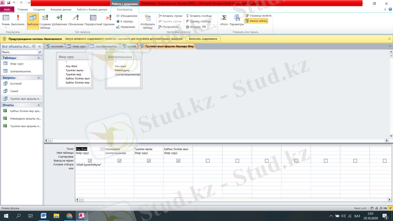Click Включить содержимое button

coord(203,39)
